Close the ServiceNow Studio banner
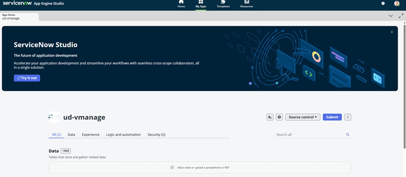The image size is (406, 177). [392, 32]
